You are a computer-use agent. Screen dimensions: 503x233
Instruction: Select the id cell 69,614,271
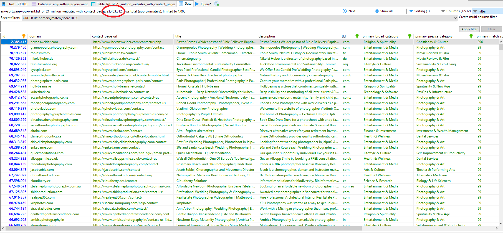14,86
